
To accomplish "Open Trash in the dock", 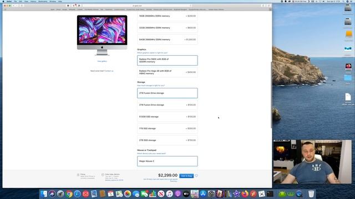I will coord(311,194).
